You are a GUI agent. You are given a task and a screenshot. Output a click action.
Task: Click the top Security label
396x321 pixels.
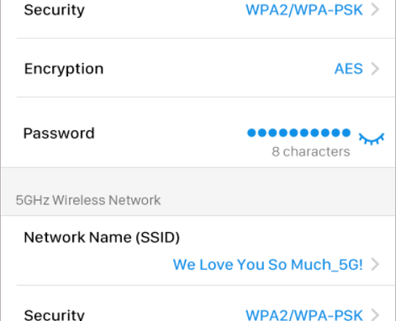(x=54, y=10)
